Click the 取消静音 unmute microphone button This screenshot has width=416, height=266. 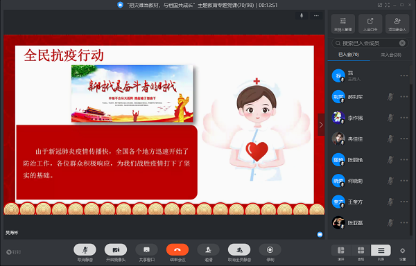tap(85, 249)
